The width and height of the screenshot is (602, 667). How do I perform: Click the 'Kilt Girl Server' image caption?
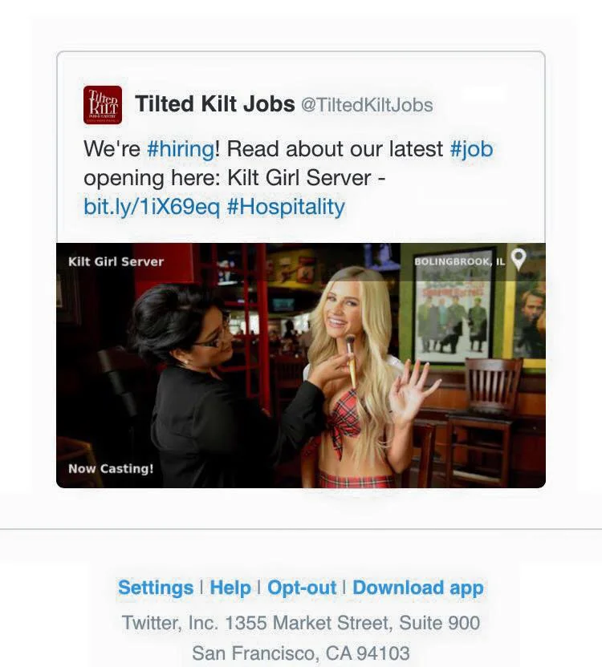[x=116, y=261]
